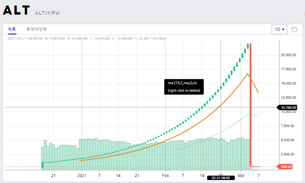Viewport: 305px width, 183px height.
Task: Click the Feb label on time axis
Action: [x=165, y=175]
